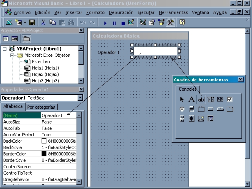Click the Cut scissors icon
The image size is (252, 189).
pyautogui.click(x=44, y=22)
